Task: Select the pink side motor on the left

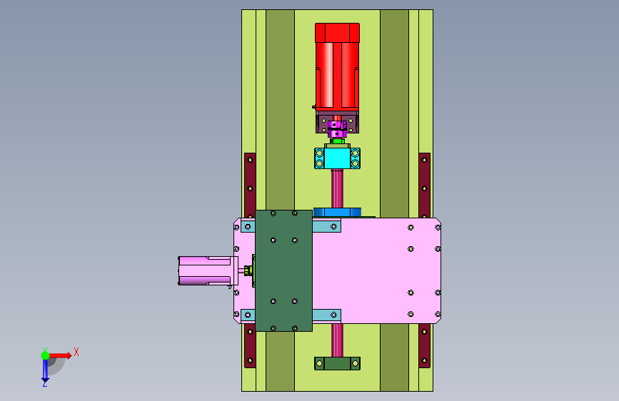Action: [x=208, y=270]
